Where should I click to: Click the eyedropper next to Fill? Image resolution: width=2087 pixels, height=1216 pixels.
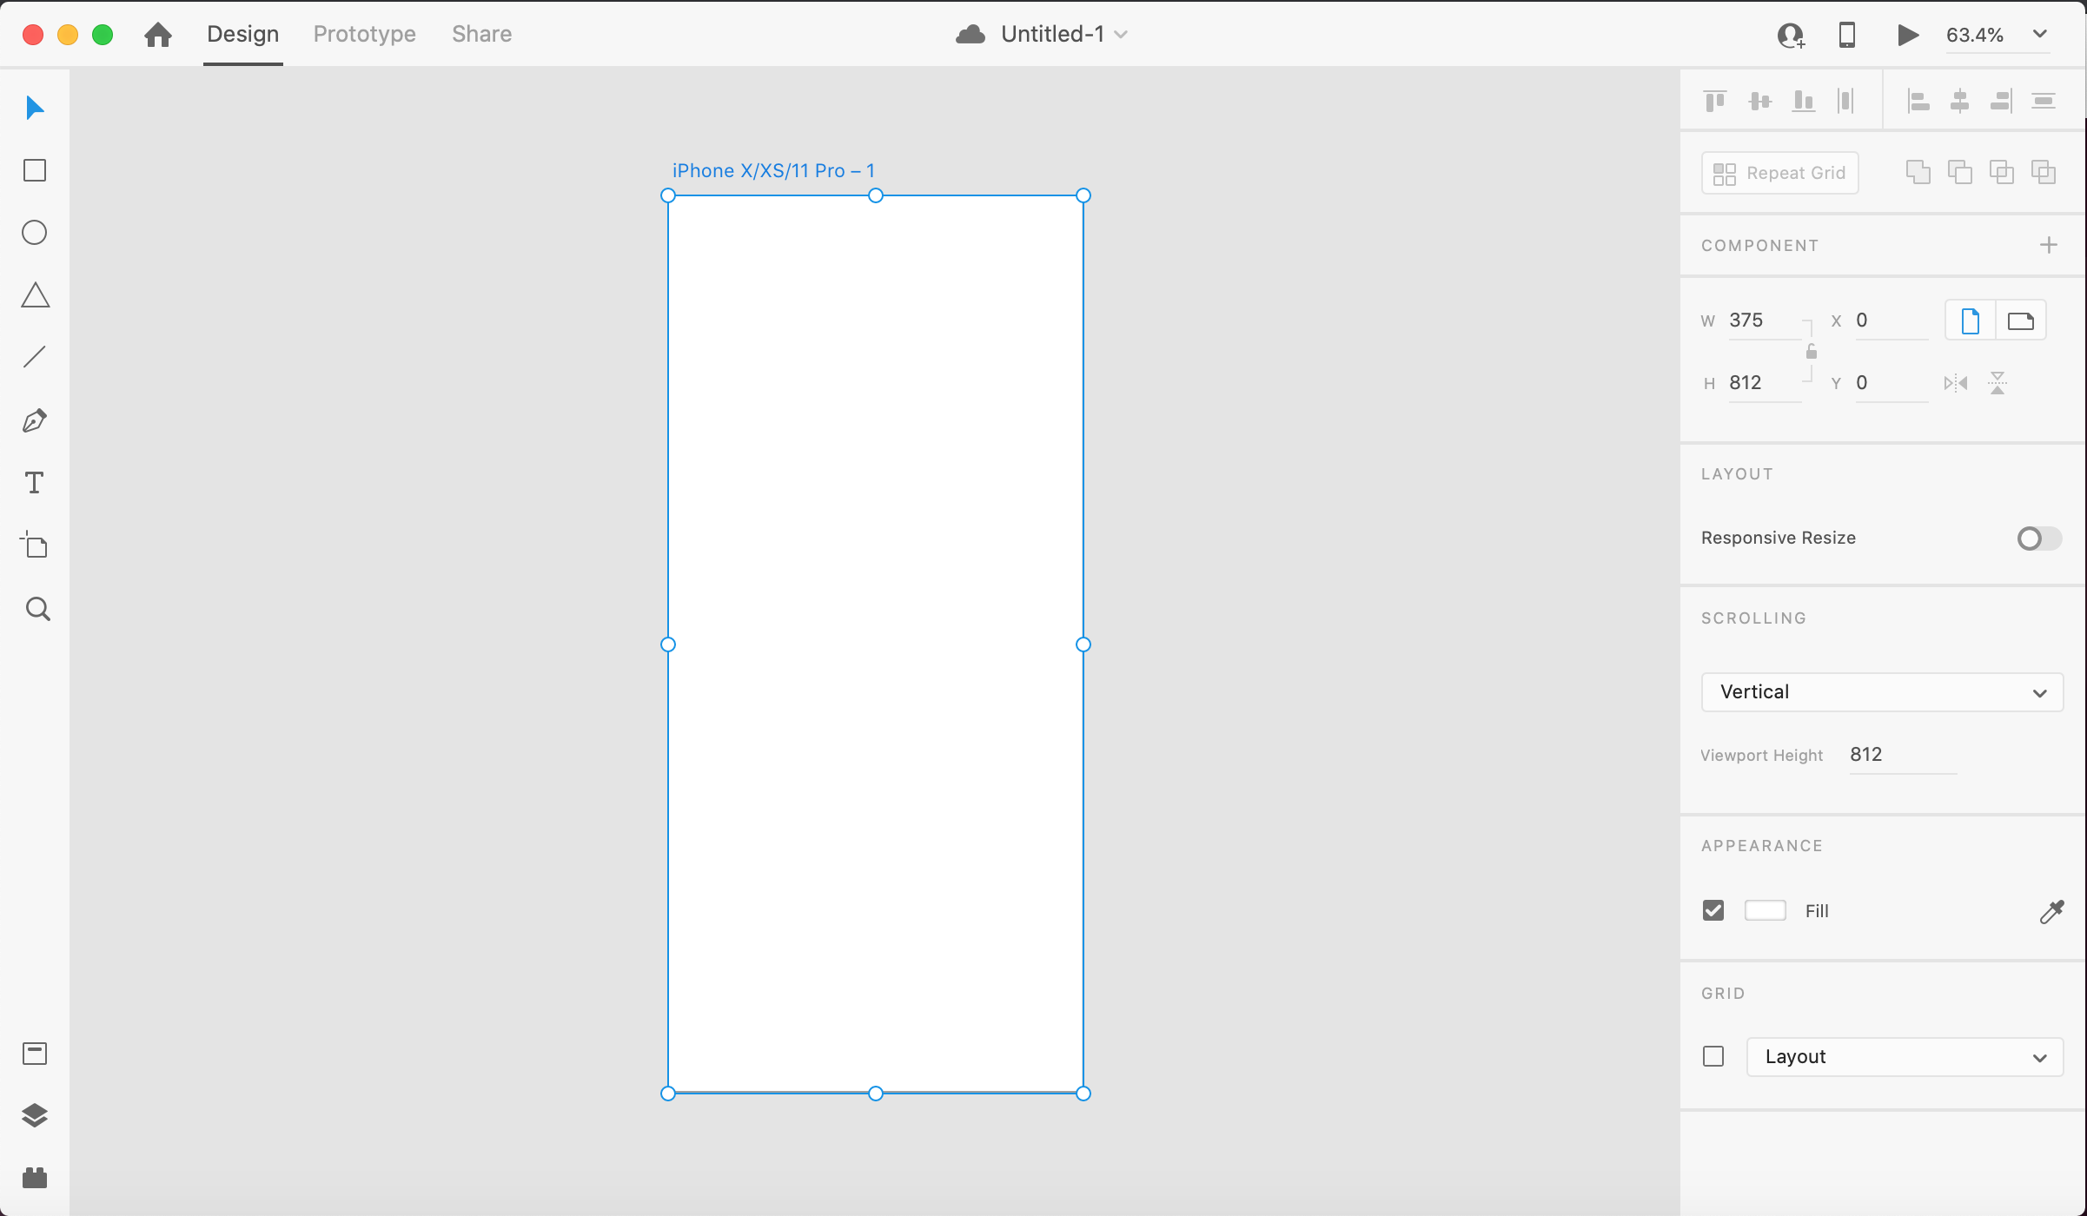(x=2051, y=911)
